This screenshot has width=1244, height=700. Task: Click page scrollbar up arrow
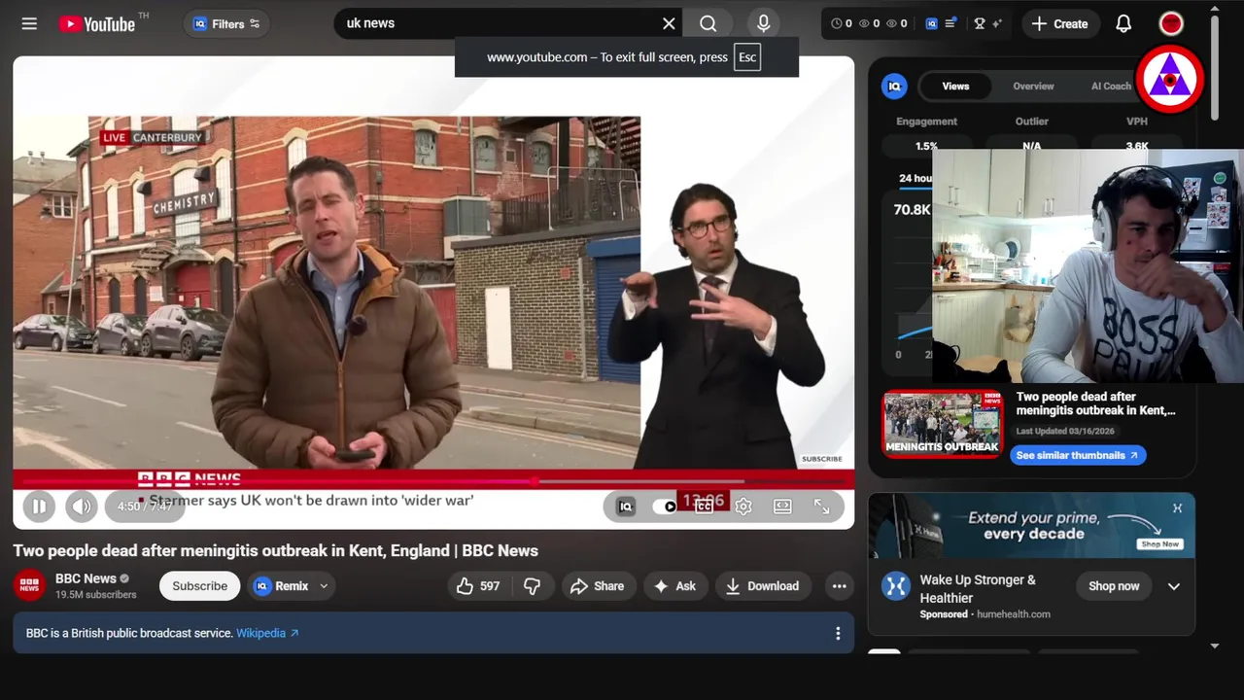1214,10
